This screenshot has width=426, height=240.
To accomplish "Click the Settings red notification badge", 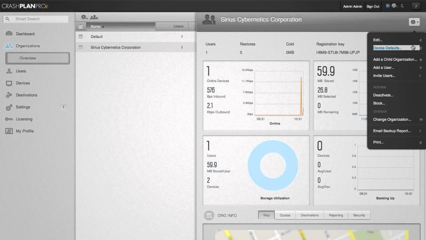I will pyautogui.click(x=63, y=107).
